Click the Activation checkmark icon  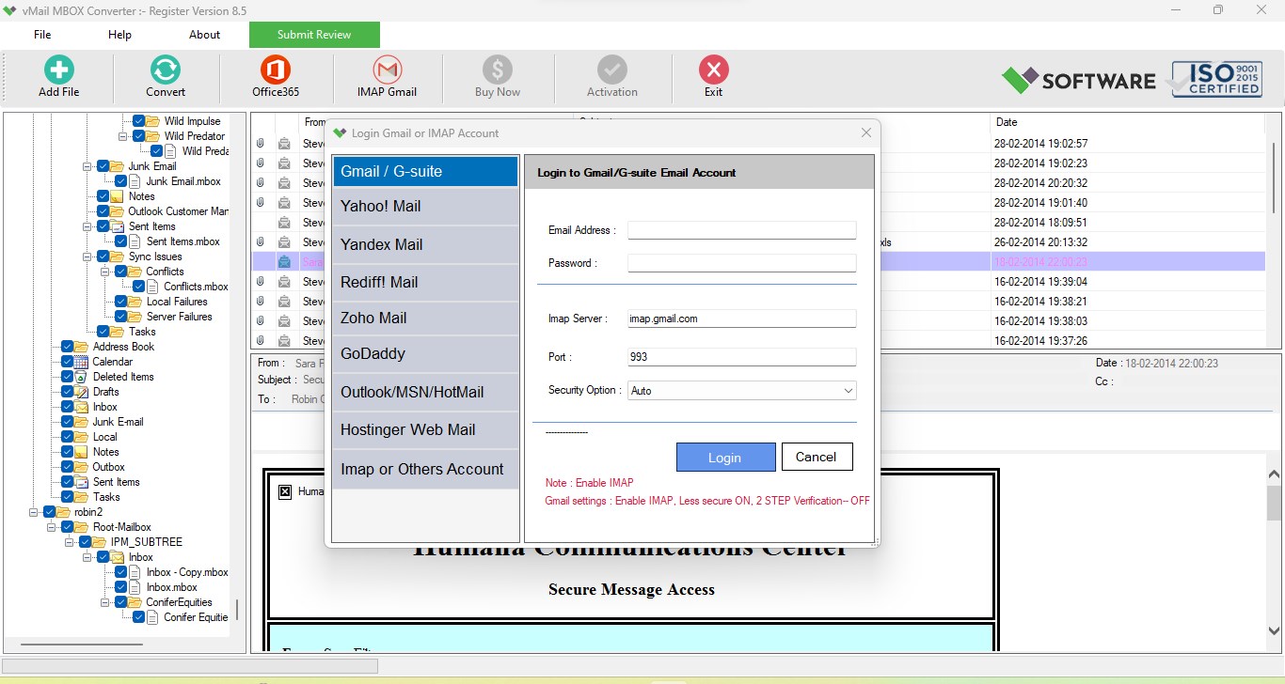(x=612, y=70)
